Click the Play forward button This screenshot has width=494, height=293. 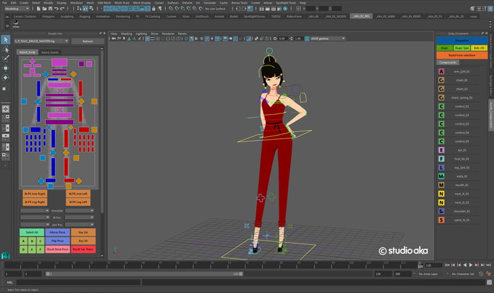tap(471, 265)
